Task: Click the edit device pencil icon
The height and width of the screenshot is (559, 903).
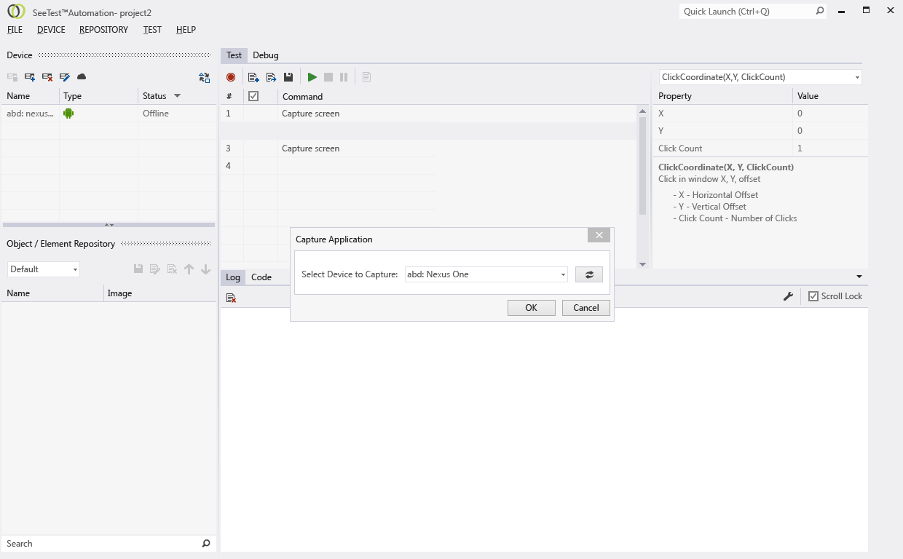Action: (x=65, y=76)
